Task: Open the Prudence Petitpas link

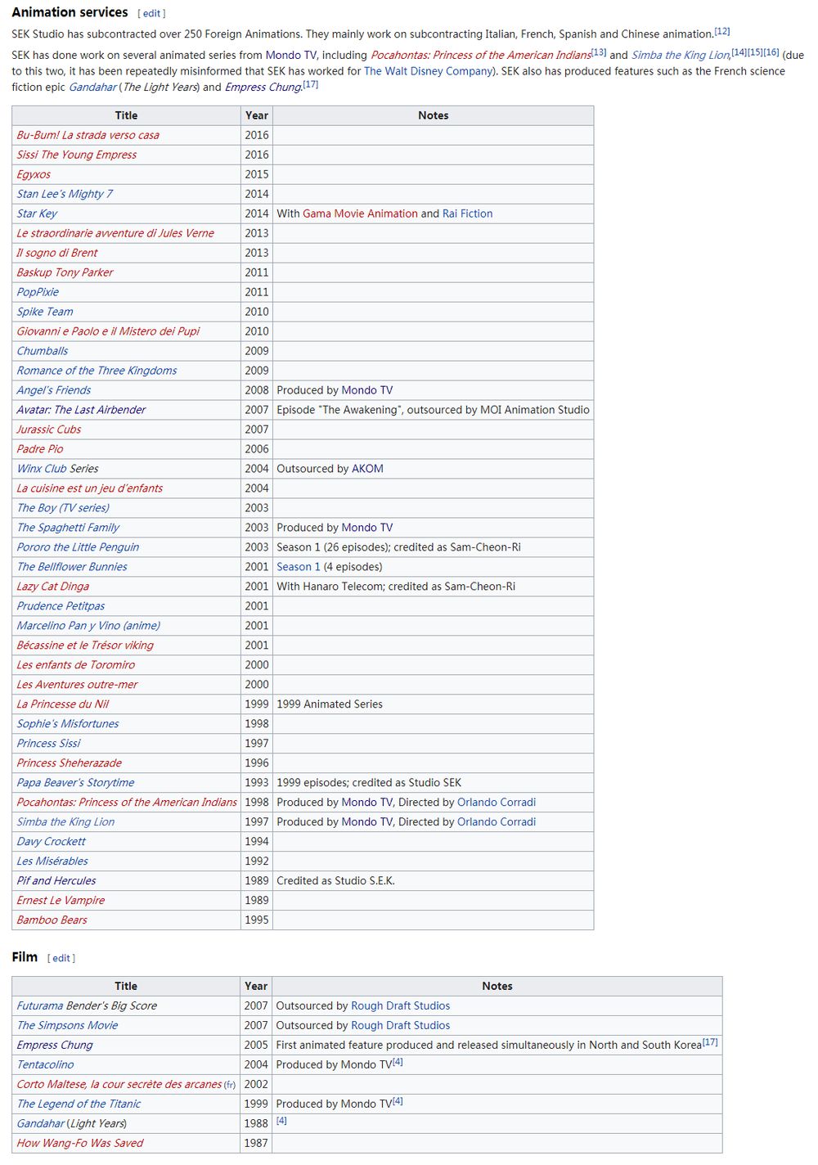Action: [x=61, y=606]
